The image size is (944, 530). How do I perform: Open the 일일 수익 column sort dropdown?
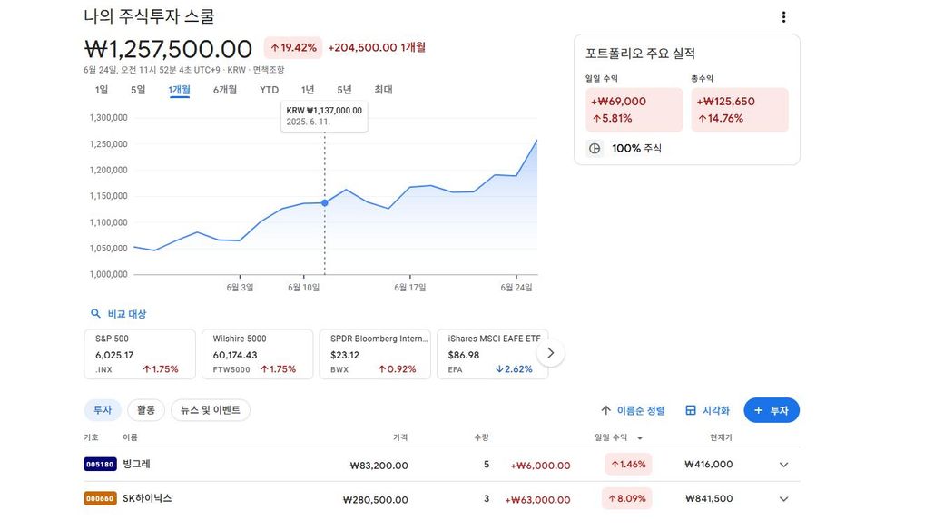point(639,438)
